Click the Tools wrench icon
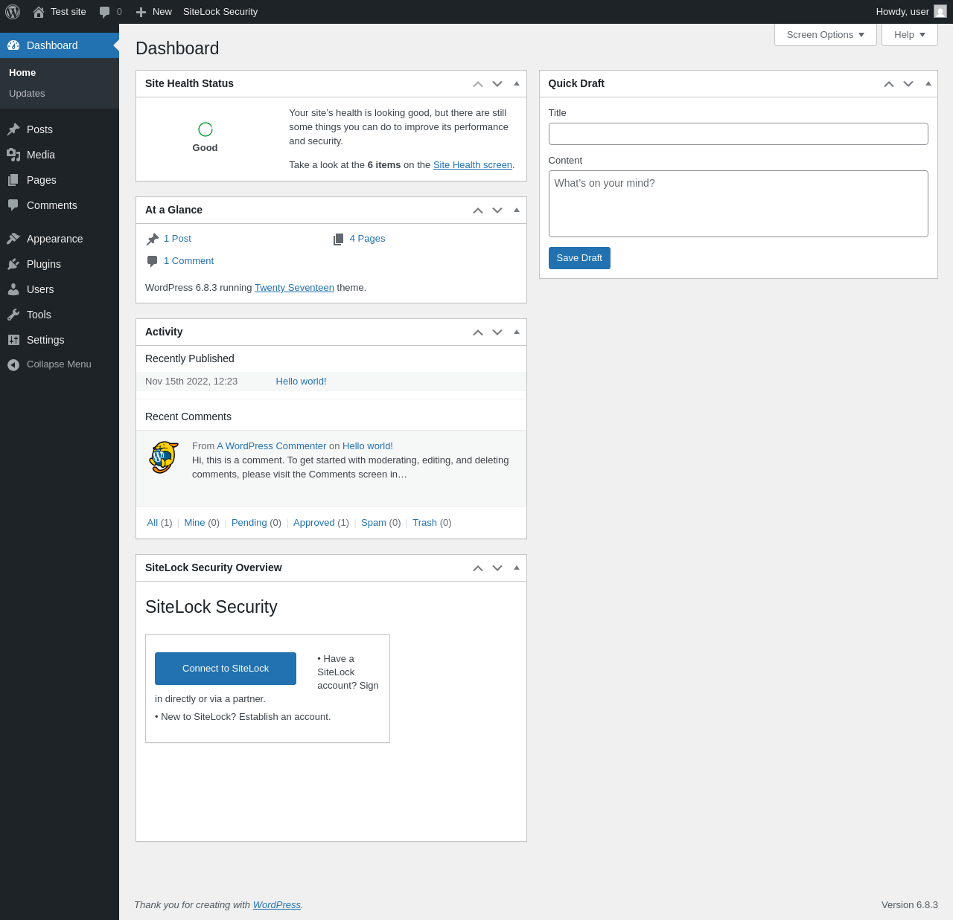Viewport: 953px width, 920px height. tap(13, 315)
